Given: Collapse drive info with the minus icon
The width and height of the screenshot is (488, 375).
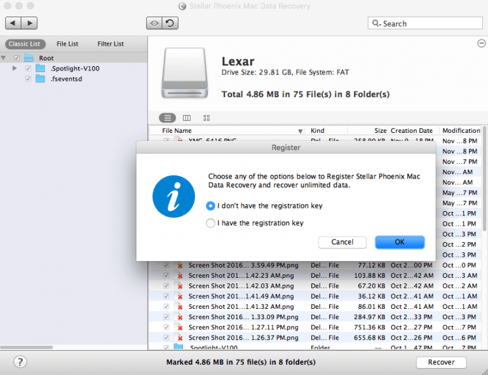Looking at the screenshot, I should click(482, 43).
